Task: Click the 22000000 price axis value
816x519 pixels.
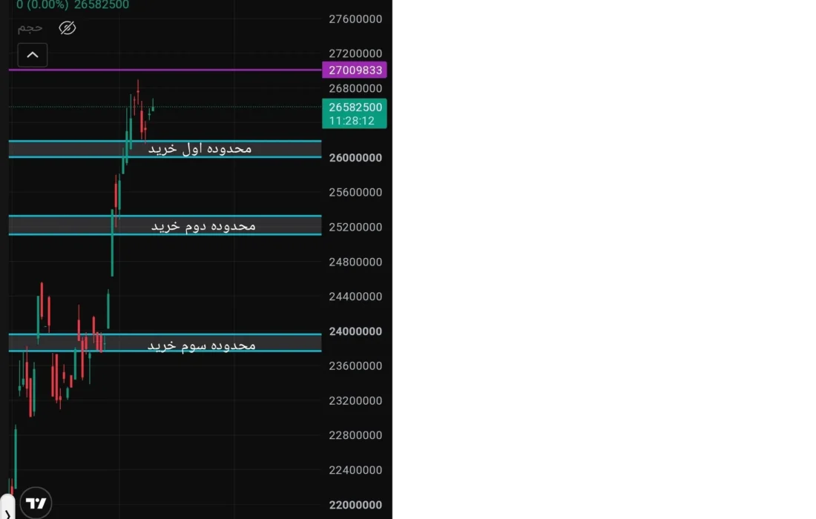Action: [355, 505]
